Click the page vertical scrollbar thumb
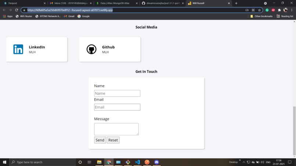The image size is (296, 166). 294,131
